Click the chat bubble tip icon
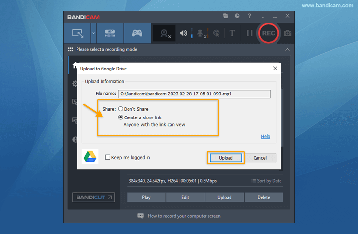Viewport: 358px width, 234px height. 141,216
